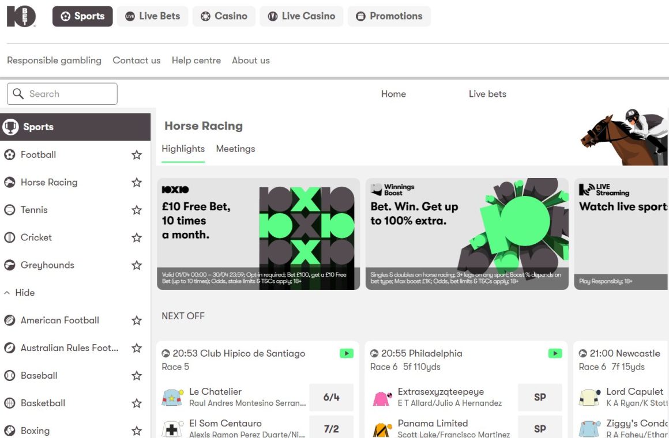
Task: Visit the Help centre link
Action: (196, 61)
